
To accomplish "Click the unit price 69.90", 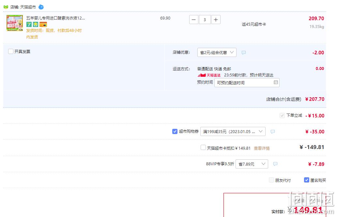I will (x=165, y=18).
